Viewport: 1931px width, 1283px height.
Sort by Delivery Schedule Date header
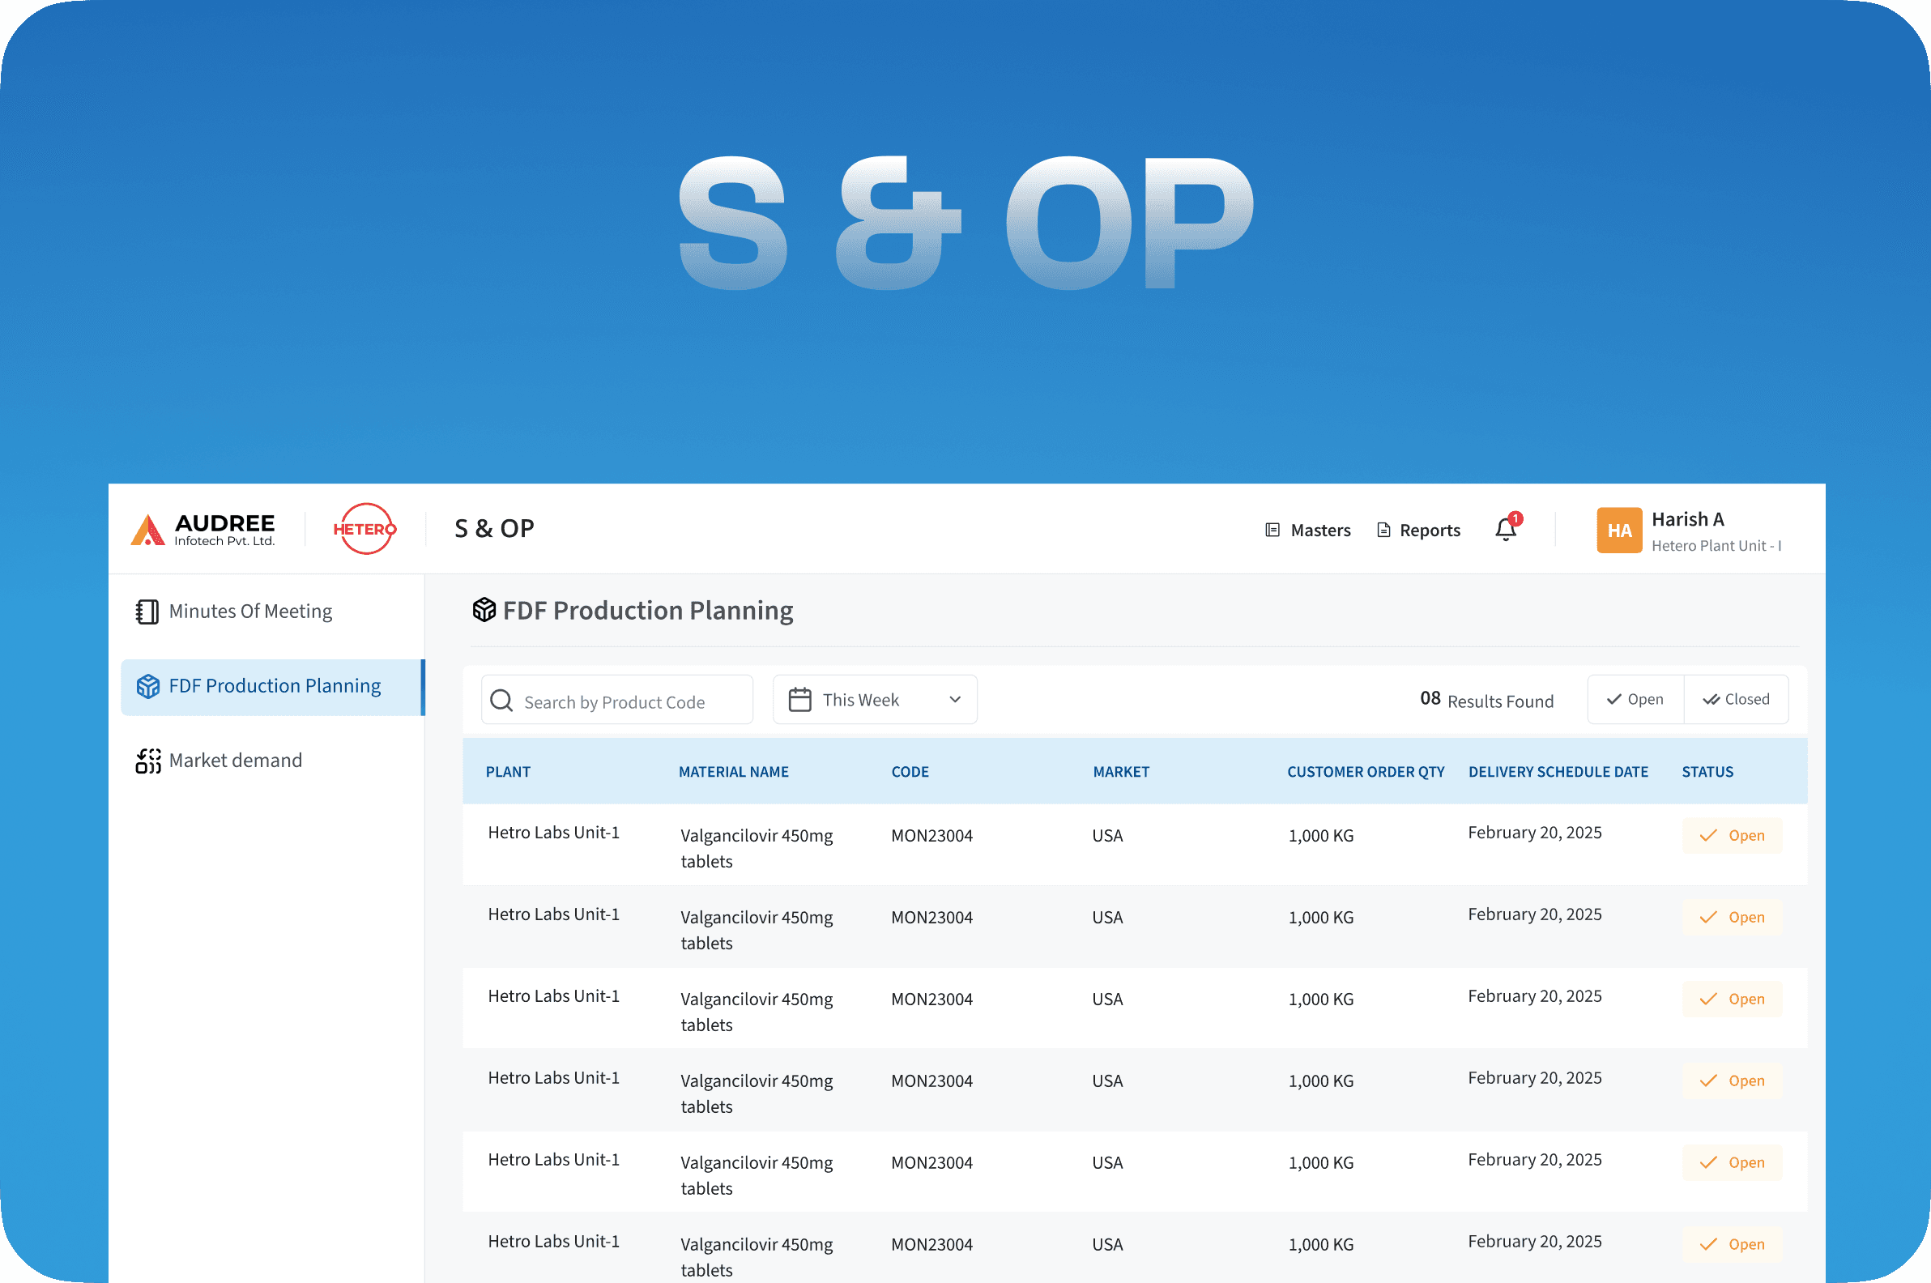click(x=1558, y=772)
